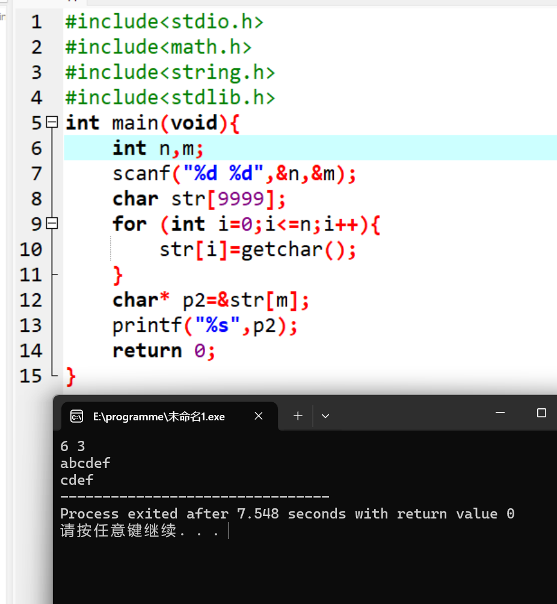
Task: Click the closing brace on line 11
Action: [118, 275]
